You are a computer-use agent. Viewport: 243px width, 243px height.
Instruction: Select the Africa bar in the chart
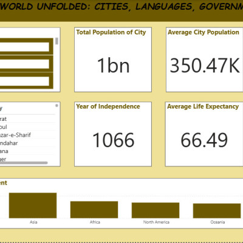pyautogui.click(x=94, y=210)
